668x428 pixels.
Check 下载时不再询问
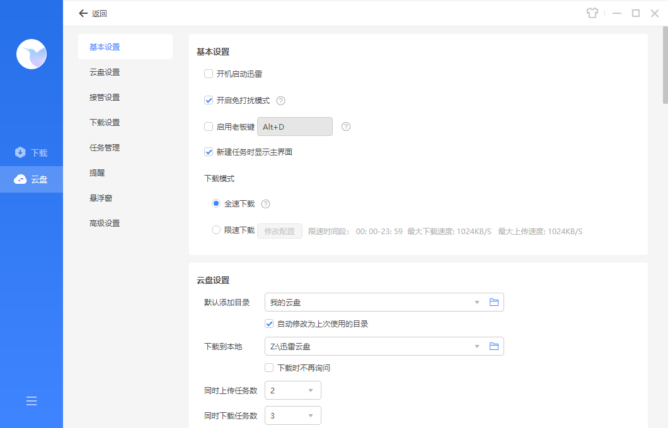tap(269, 368)
